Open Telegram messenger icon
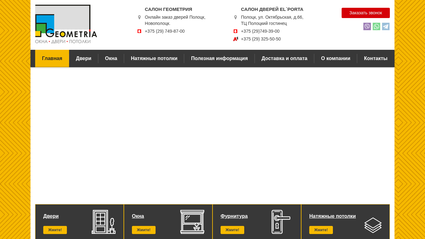The height and width of the screenshot is (239, 425). [x=386, y=26]
